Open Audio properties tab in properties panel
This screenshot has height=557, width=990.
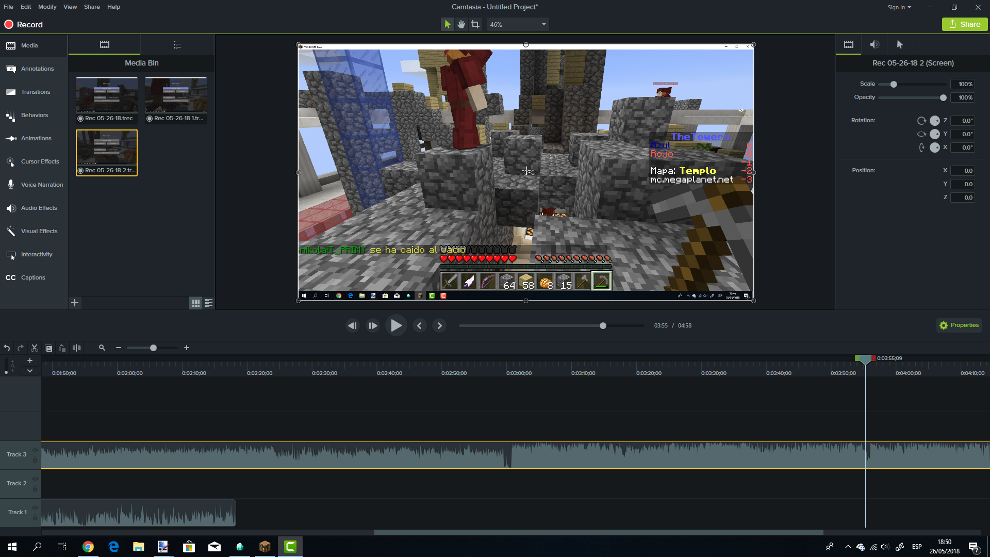874,44
